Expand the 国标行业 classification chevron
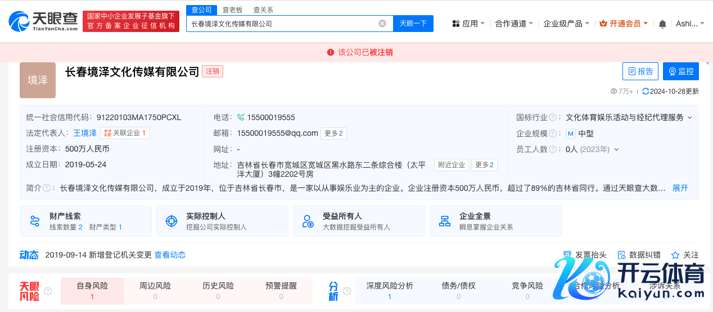 pyautogui.click(x=690, y=118)
